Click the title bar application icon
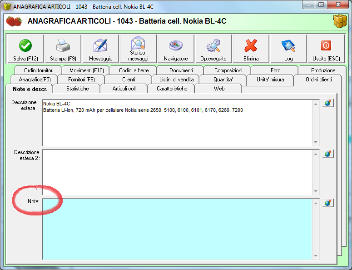Screen dimensions: 352x270 pos(7,6)
